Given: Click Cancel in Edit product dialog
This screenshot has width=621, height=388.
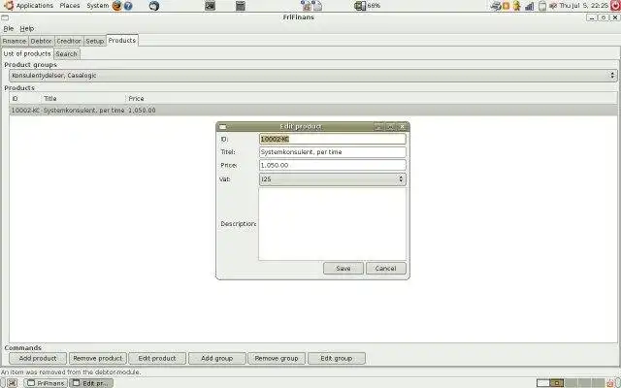Looking at the screenshot, I should 386,268.
